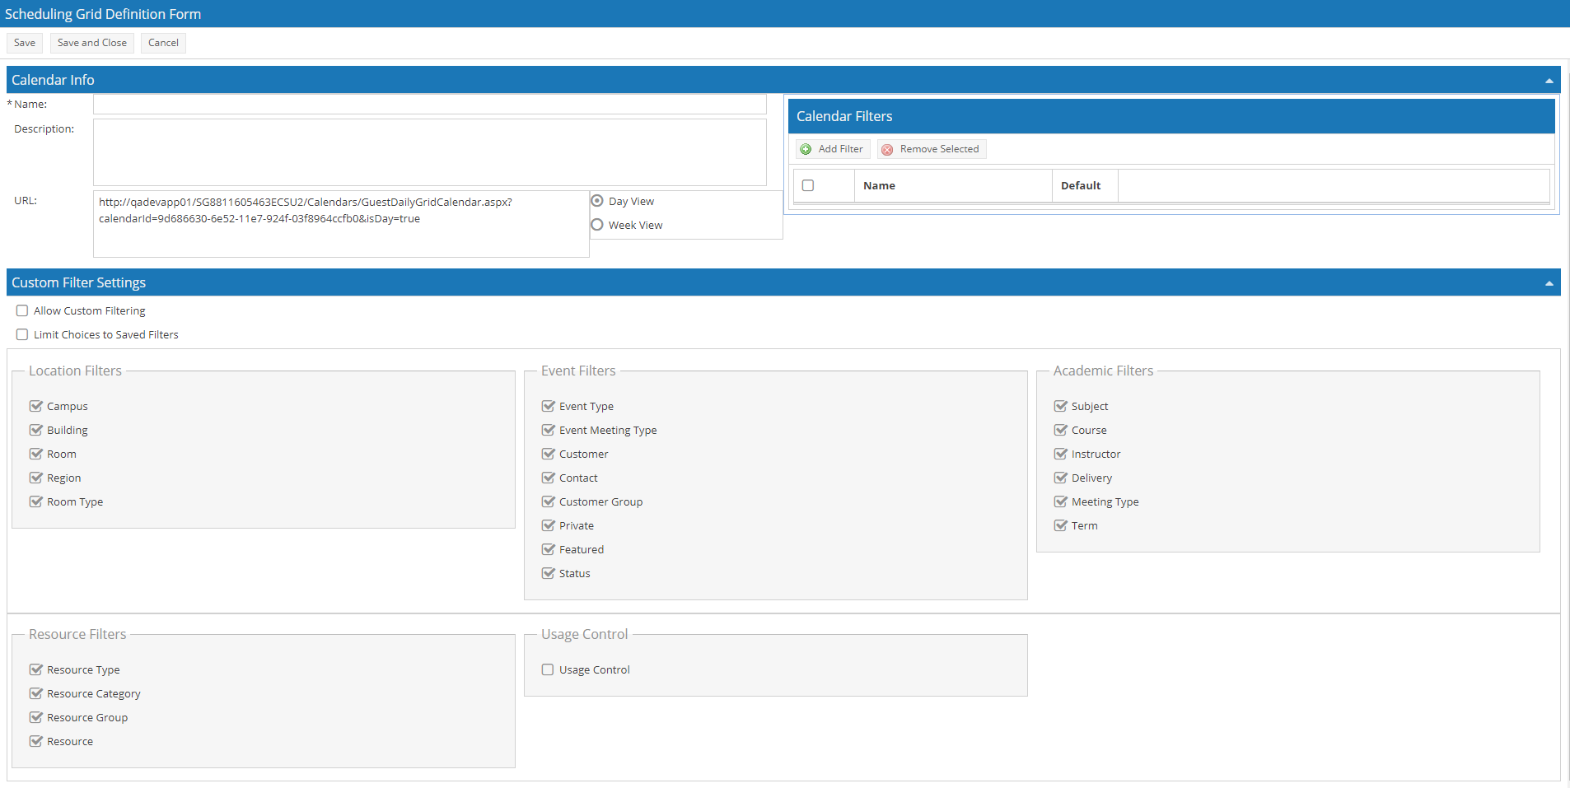This screenshot has height=788, width=1570.
Task: Uncheck the Building location filter
Action: 36,430
